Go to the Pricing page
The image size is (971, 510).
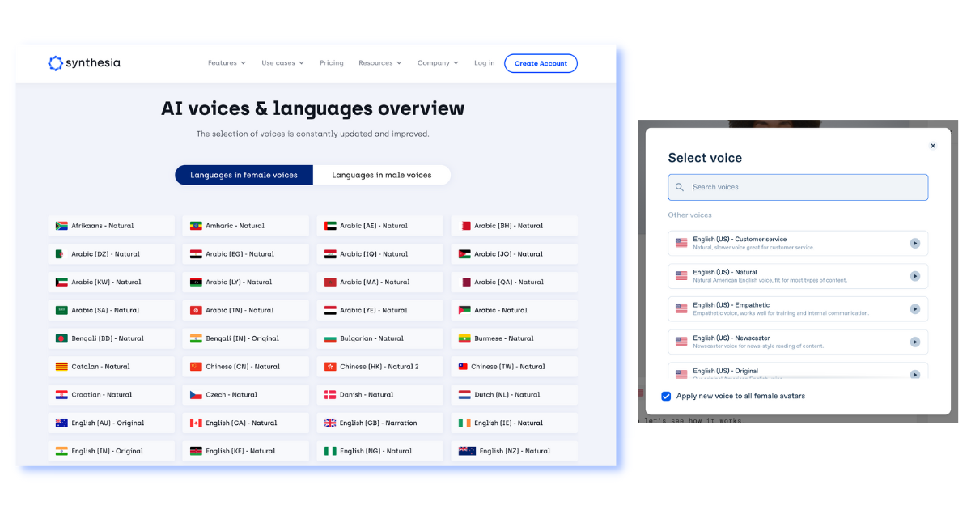point(332,62)
